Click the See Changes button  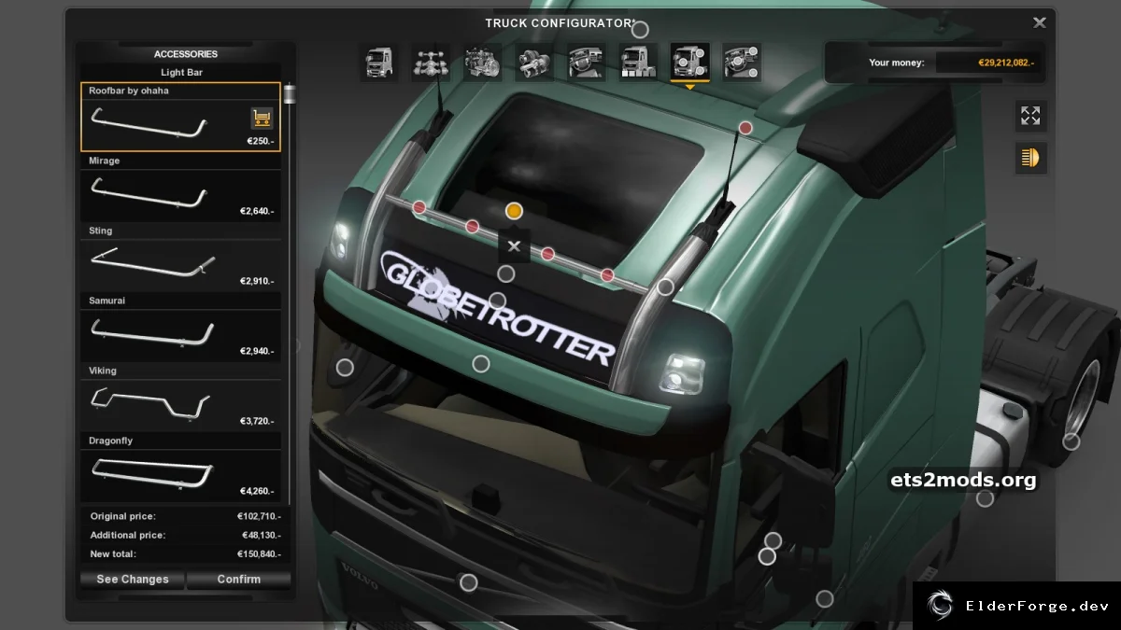pos(133,580)
